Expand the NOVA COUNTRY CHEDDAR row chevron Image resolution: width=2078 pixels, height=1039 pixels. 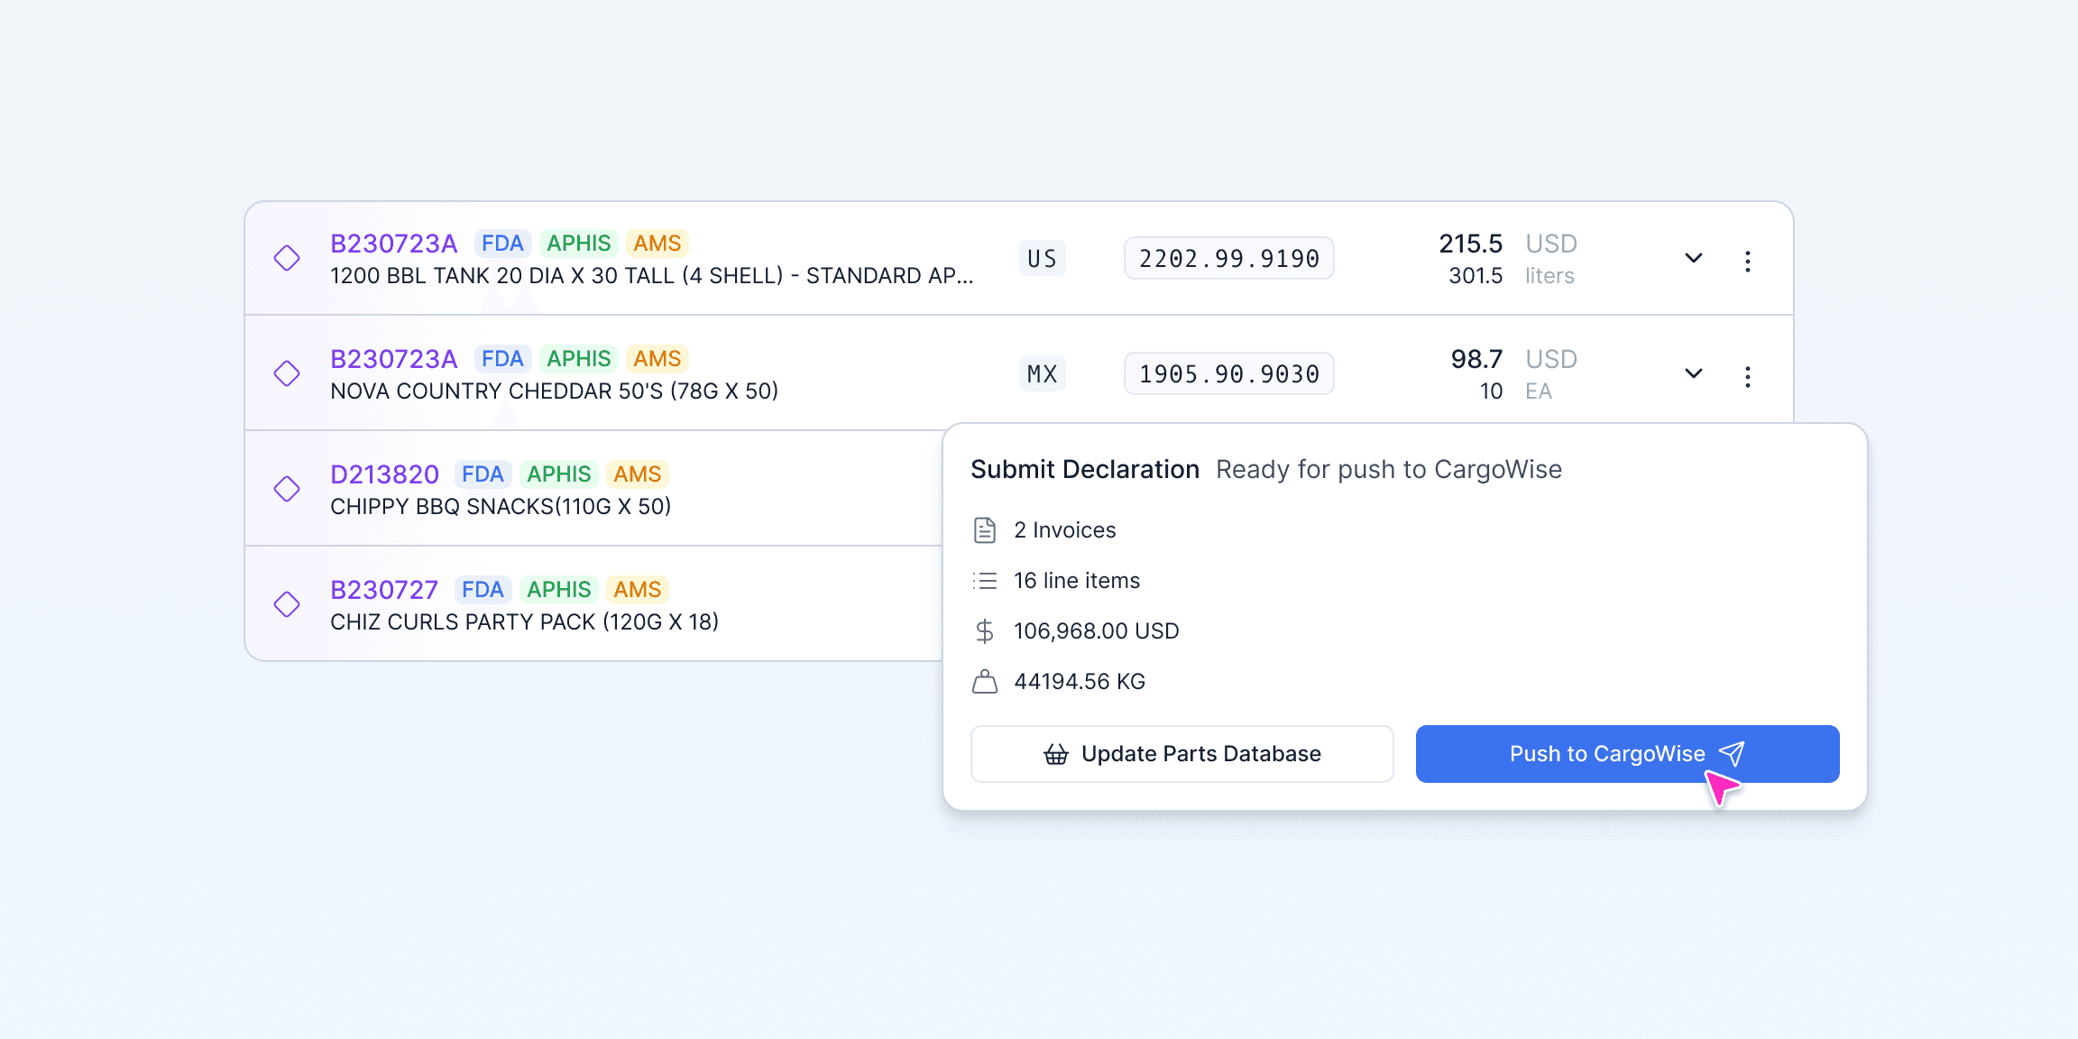point(1694,374)
